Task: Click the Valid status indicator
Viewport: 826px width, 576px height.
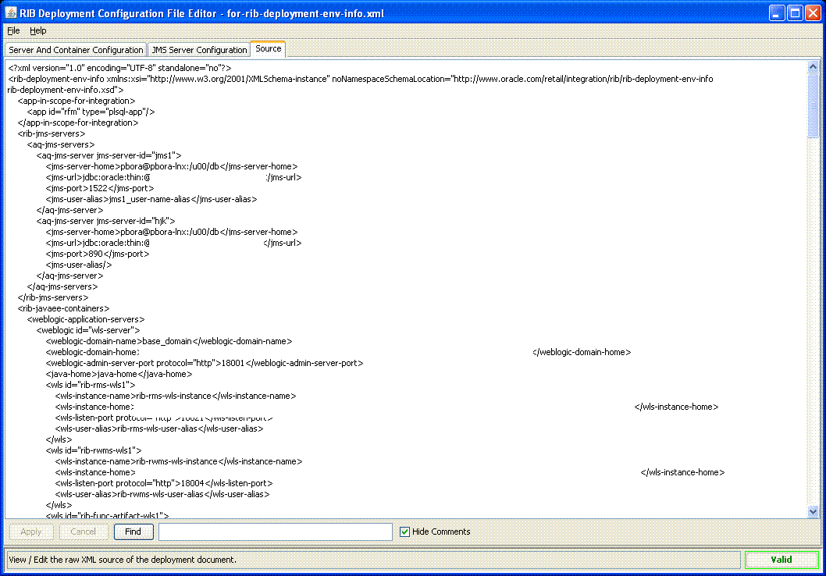Action: click(x=781, y=560)
